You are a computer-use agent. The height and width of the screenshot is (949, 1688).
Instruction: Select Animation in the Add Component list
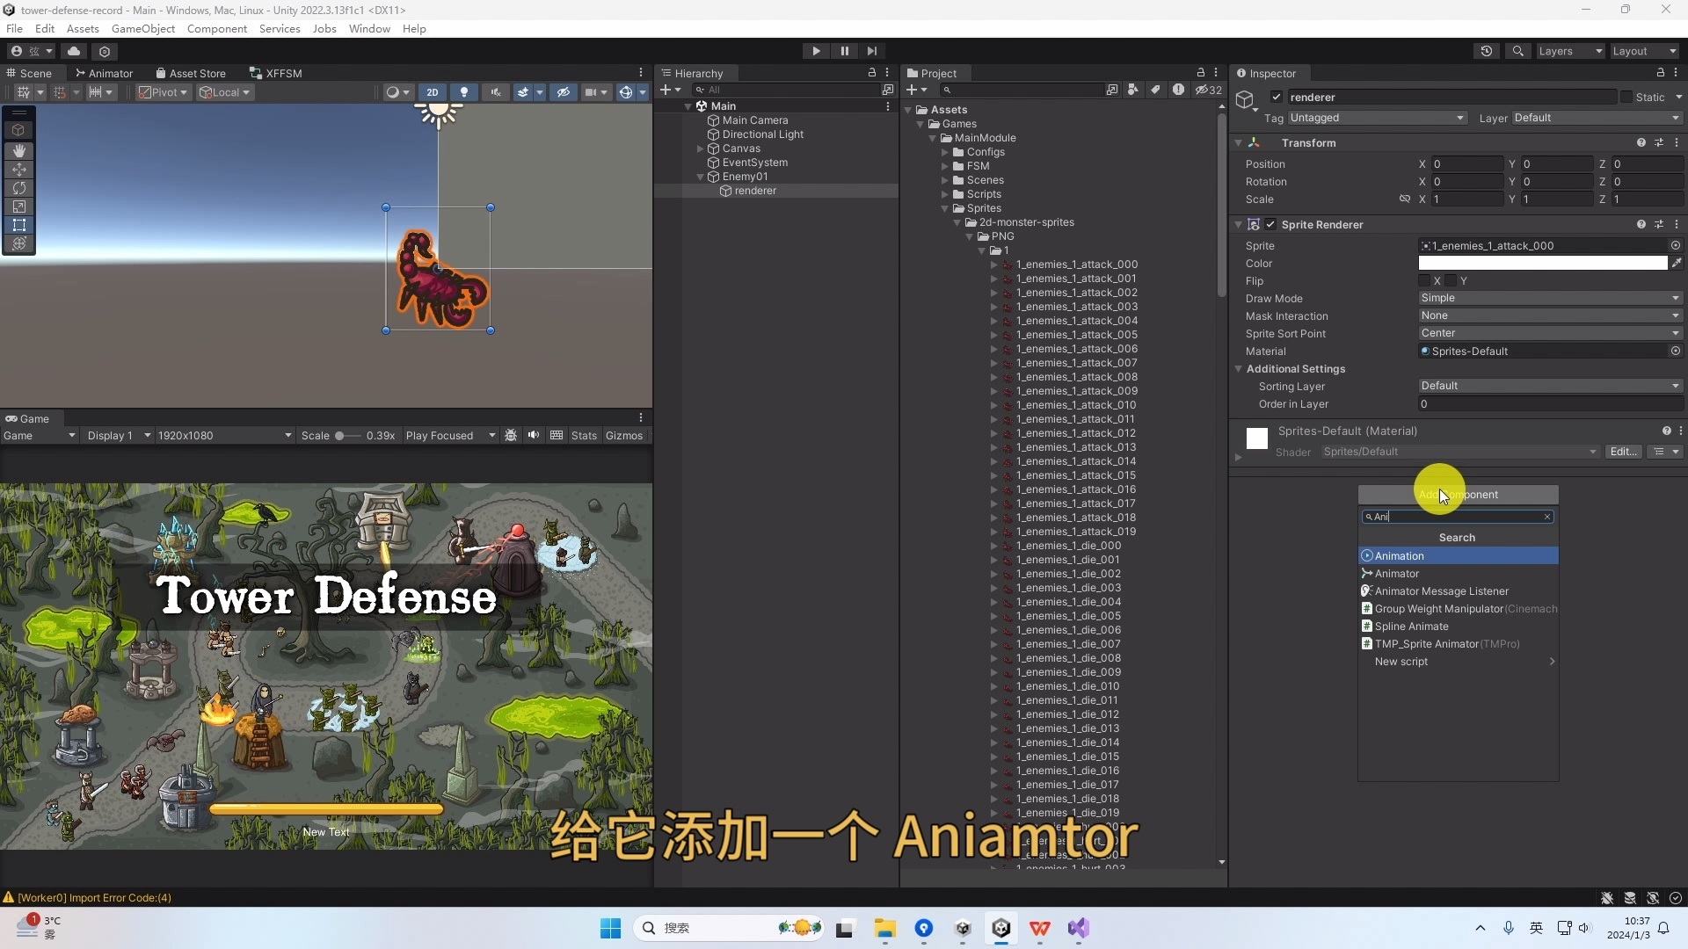coord(1399,555)
